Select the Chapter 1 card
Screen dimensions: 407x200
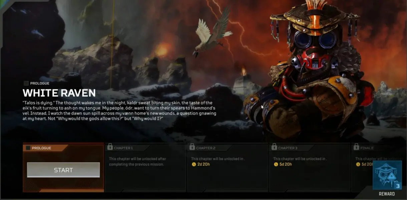point(145,168)
